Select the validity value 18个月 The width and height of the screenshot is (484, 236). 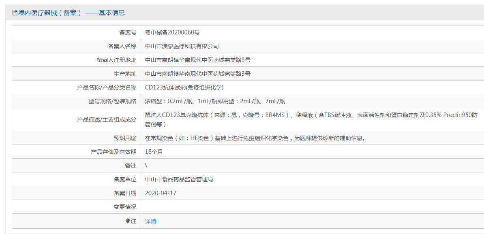pos(154,151)
